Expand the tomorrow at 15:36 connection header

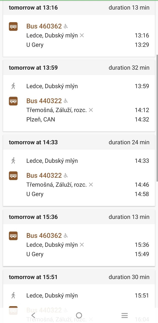coord(79,217)
